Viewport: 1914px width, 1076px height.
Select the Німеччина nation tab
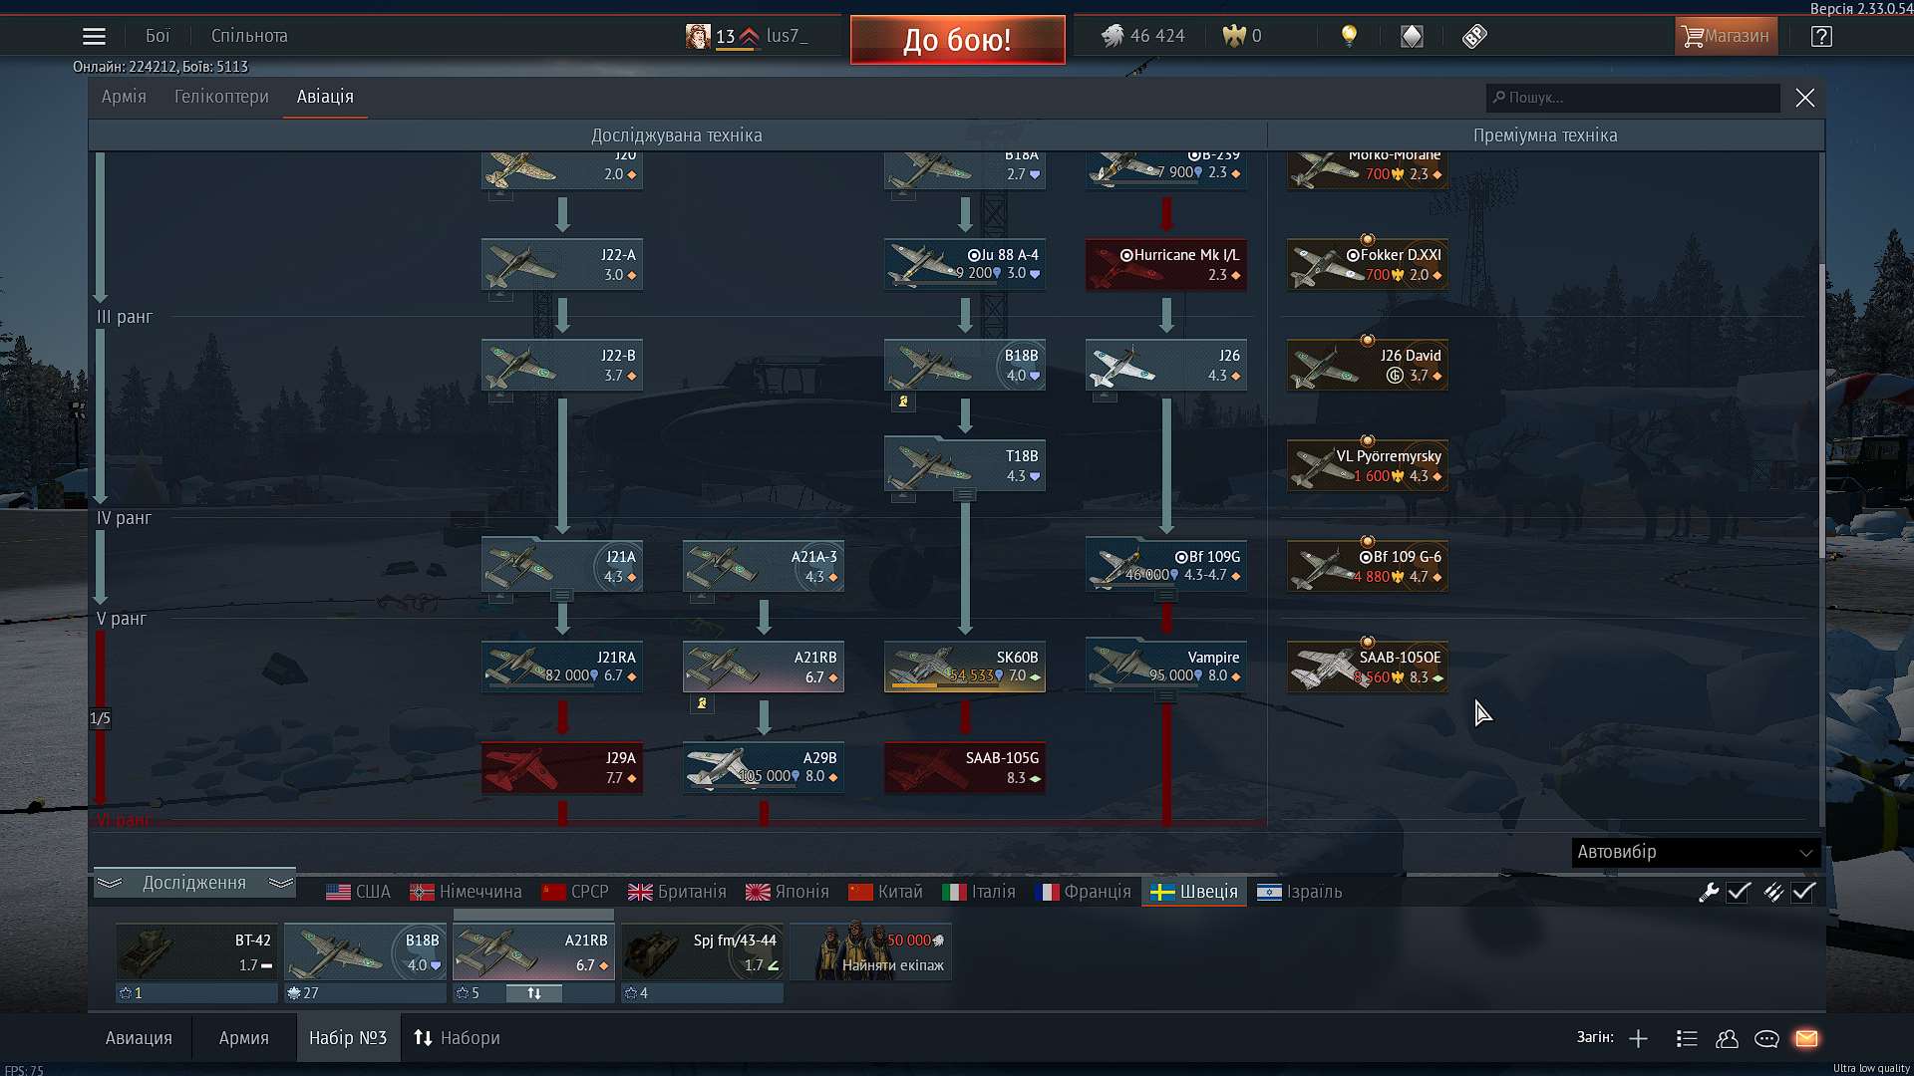click(x=466, y=892)
